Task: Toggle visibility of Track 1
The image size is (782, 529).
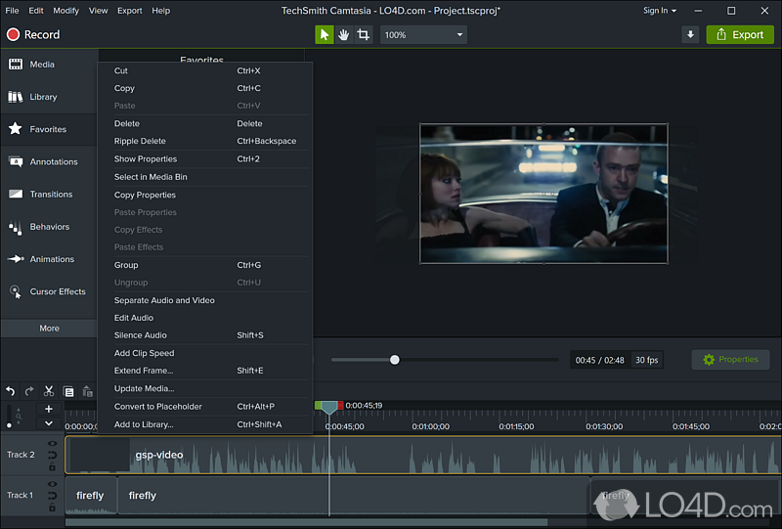Action: coord(53,485)
